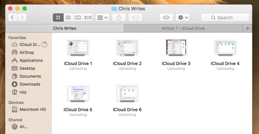Click the Quick Look eye button
259x134 pixels.
pos(166,18)
